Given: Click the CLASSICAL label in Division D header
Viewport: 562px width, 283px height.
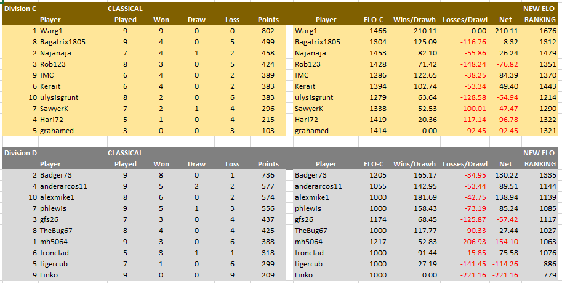Looking at the screenshot, I should (x=125, y=153).
